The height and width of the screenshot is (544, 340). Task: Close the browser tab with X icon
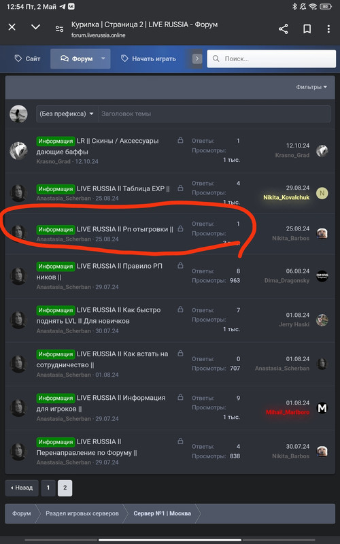(12, 27)
